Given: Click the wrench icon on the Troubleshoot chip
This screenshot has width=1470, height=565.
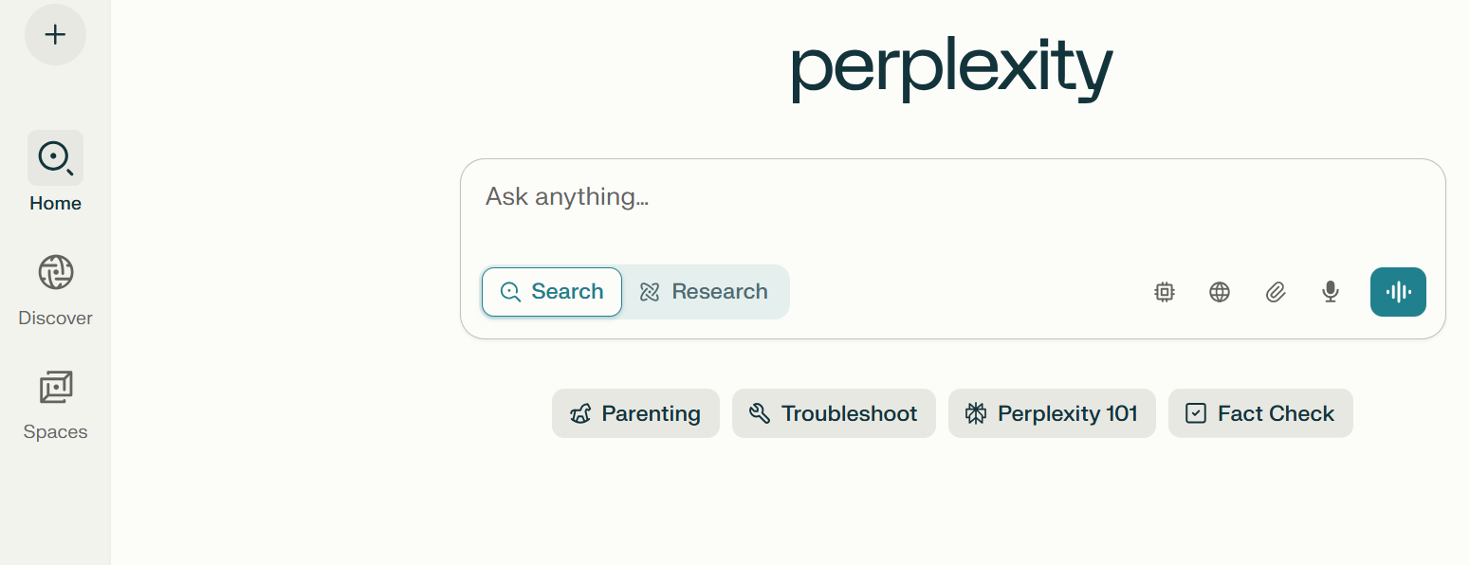Looking at the screenshot, I should click(x=759, y=413).
